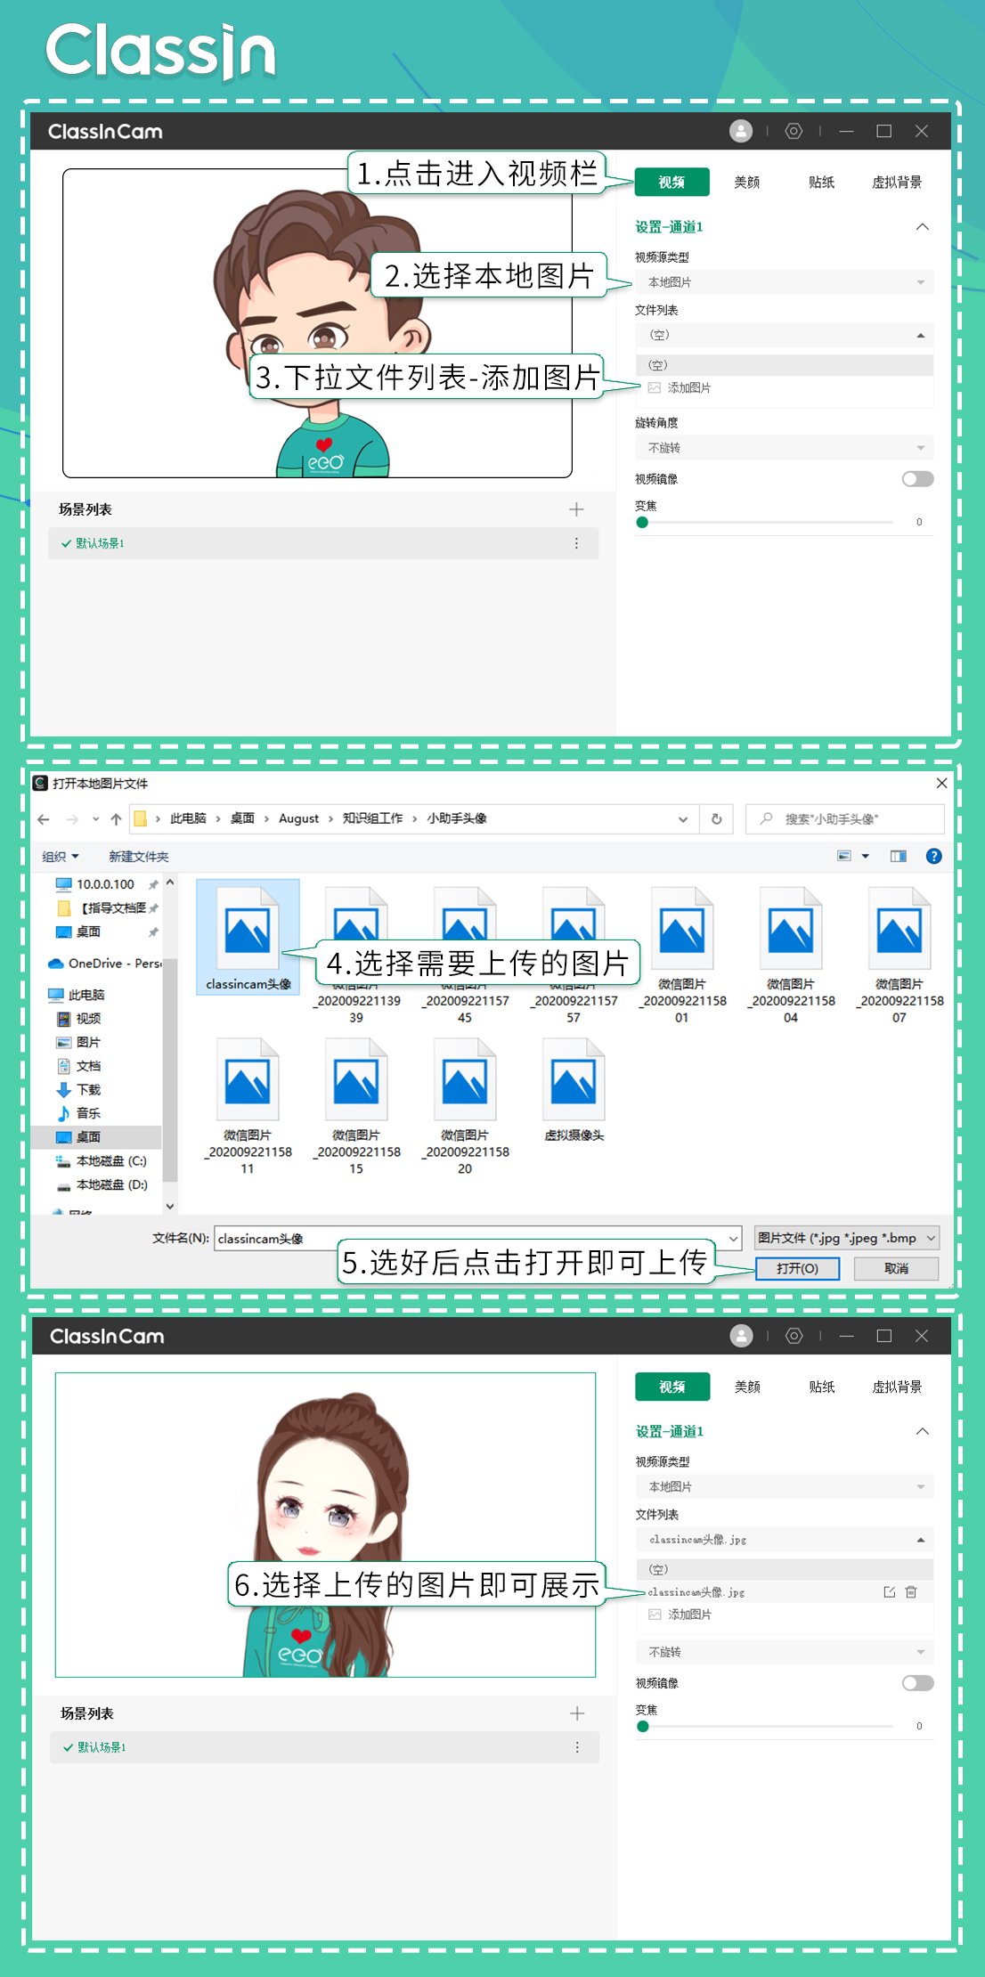
Task: Select file 微信图片_20200922115820
Action: pos(465,1106)
